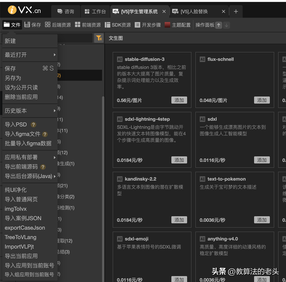Click the AI icon of anything-v4.0
Viewport: 286px width, 282px height.
[x=202, y=239]
